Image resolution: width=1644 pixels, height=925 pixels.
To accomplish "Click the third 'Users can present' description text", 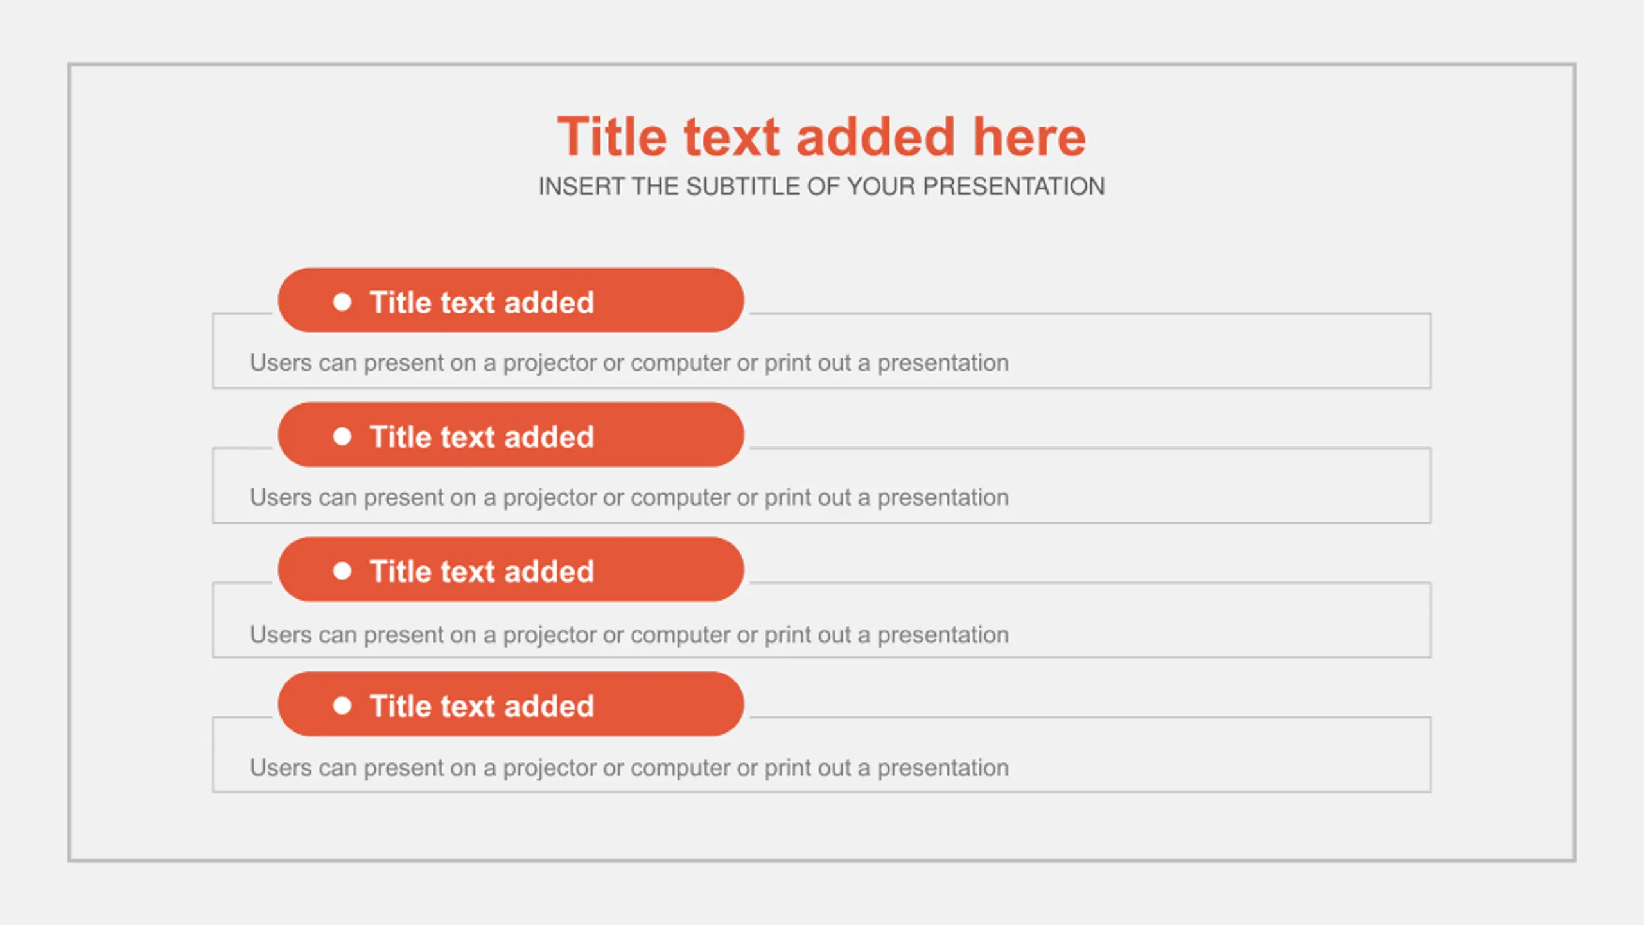I will click(x=629, y=635).
